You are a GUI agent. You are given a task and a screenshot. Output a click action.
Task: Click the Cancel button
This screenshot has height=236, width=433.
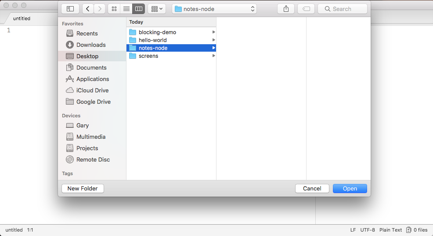click(312, 188)
